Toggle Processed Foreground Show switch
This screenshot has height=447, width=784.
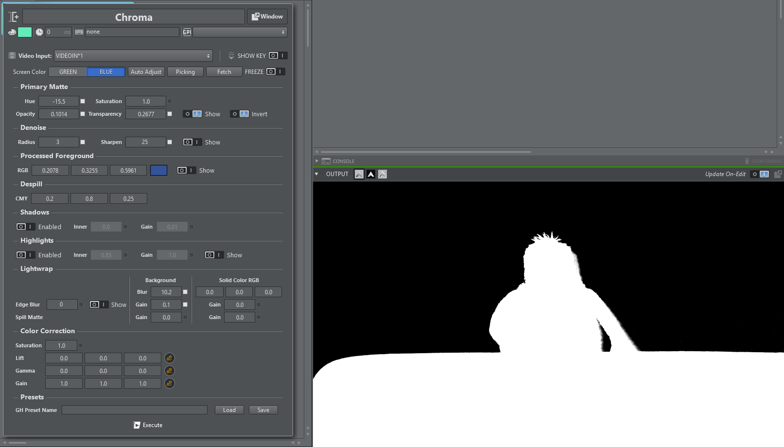click(x=187, y=170)
